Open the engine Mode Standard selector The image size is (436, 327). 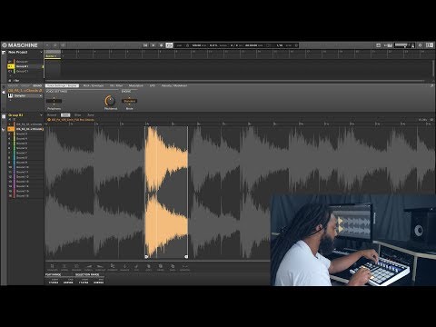(129, 101)
